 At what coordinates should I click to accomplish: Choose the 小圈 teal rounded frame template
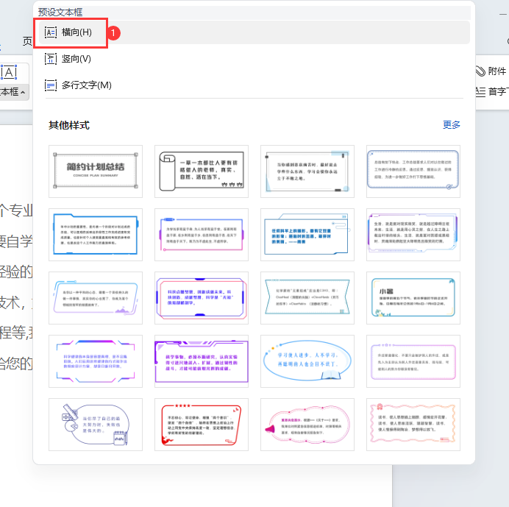click(x=413, y=298)
